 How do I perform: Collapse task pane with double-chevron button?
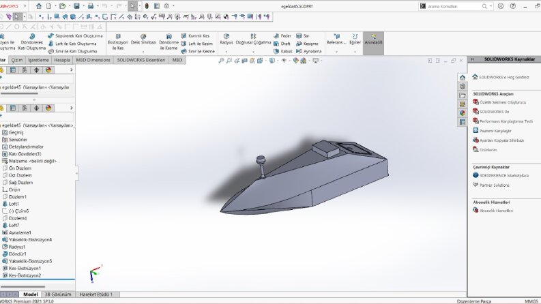coord(472,59)
